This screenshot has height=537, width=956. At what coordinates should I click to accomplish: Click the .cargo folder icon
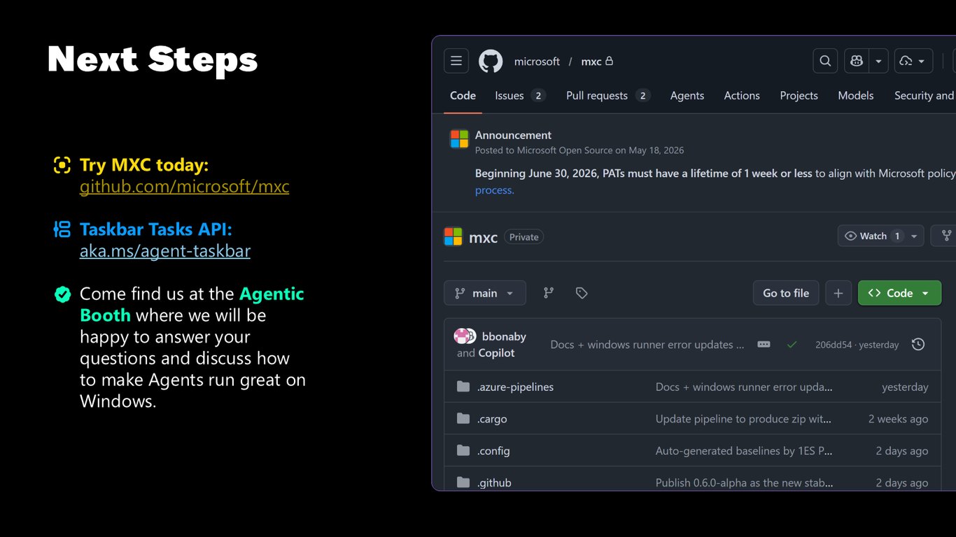[463, 419]
